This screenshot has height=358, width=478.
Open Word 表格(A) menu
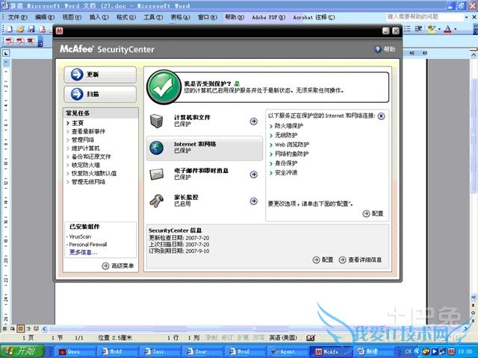click(180, 17)
